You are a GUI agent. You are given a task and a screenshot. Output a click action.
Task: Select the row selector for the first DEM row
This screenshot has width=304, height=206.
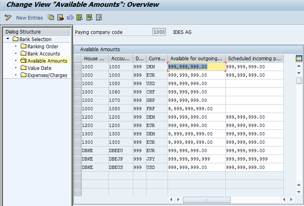[78, 67]
